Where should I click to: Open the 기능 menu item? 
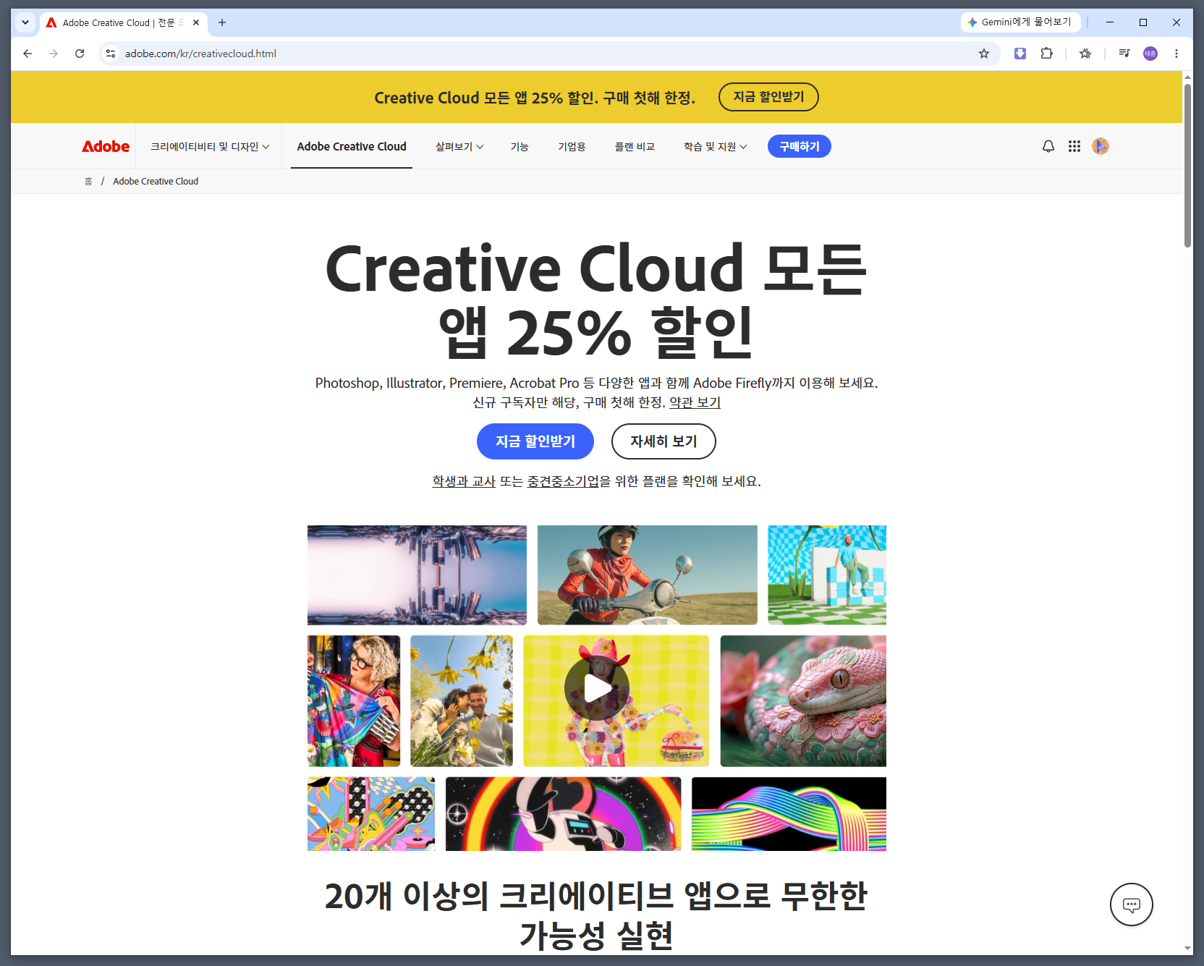(520, 146)
